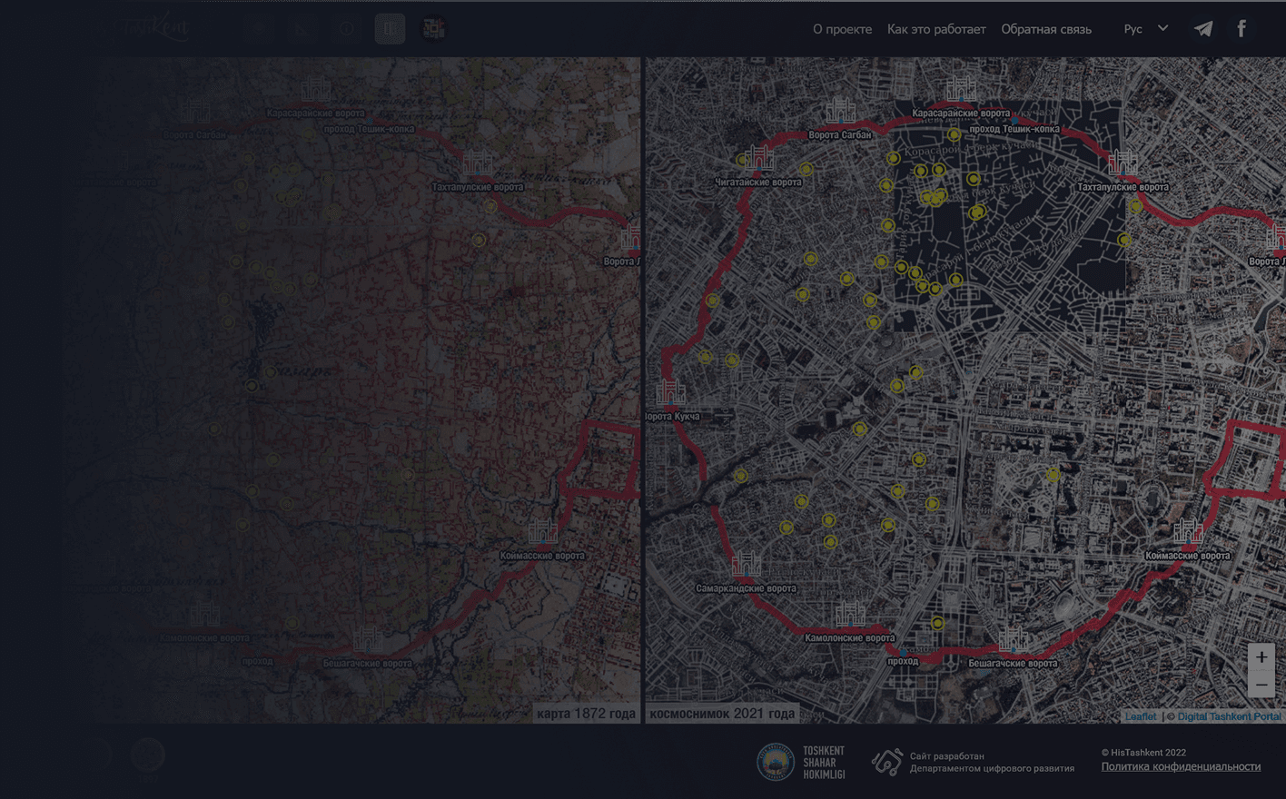Click the Чигатайские ворота gate icon
This screenshot has height=799, width=1286.
click(759, 160)
